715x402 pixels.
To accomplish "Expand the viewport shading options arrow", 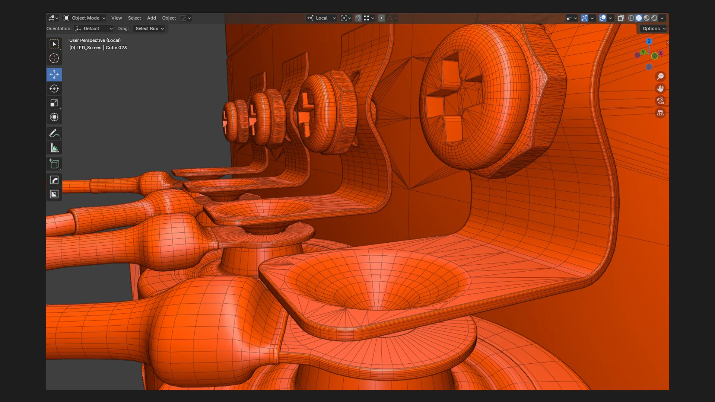I will pyautogui.click(x=662, y=18).
